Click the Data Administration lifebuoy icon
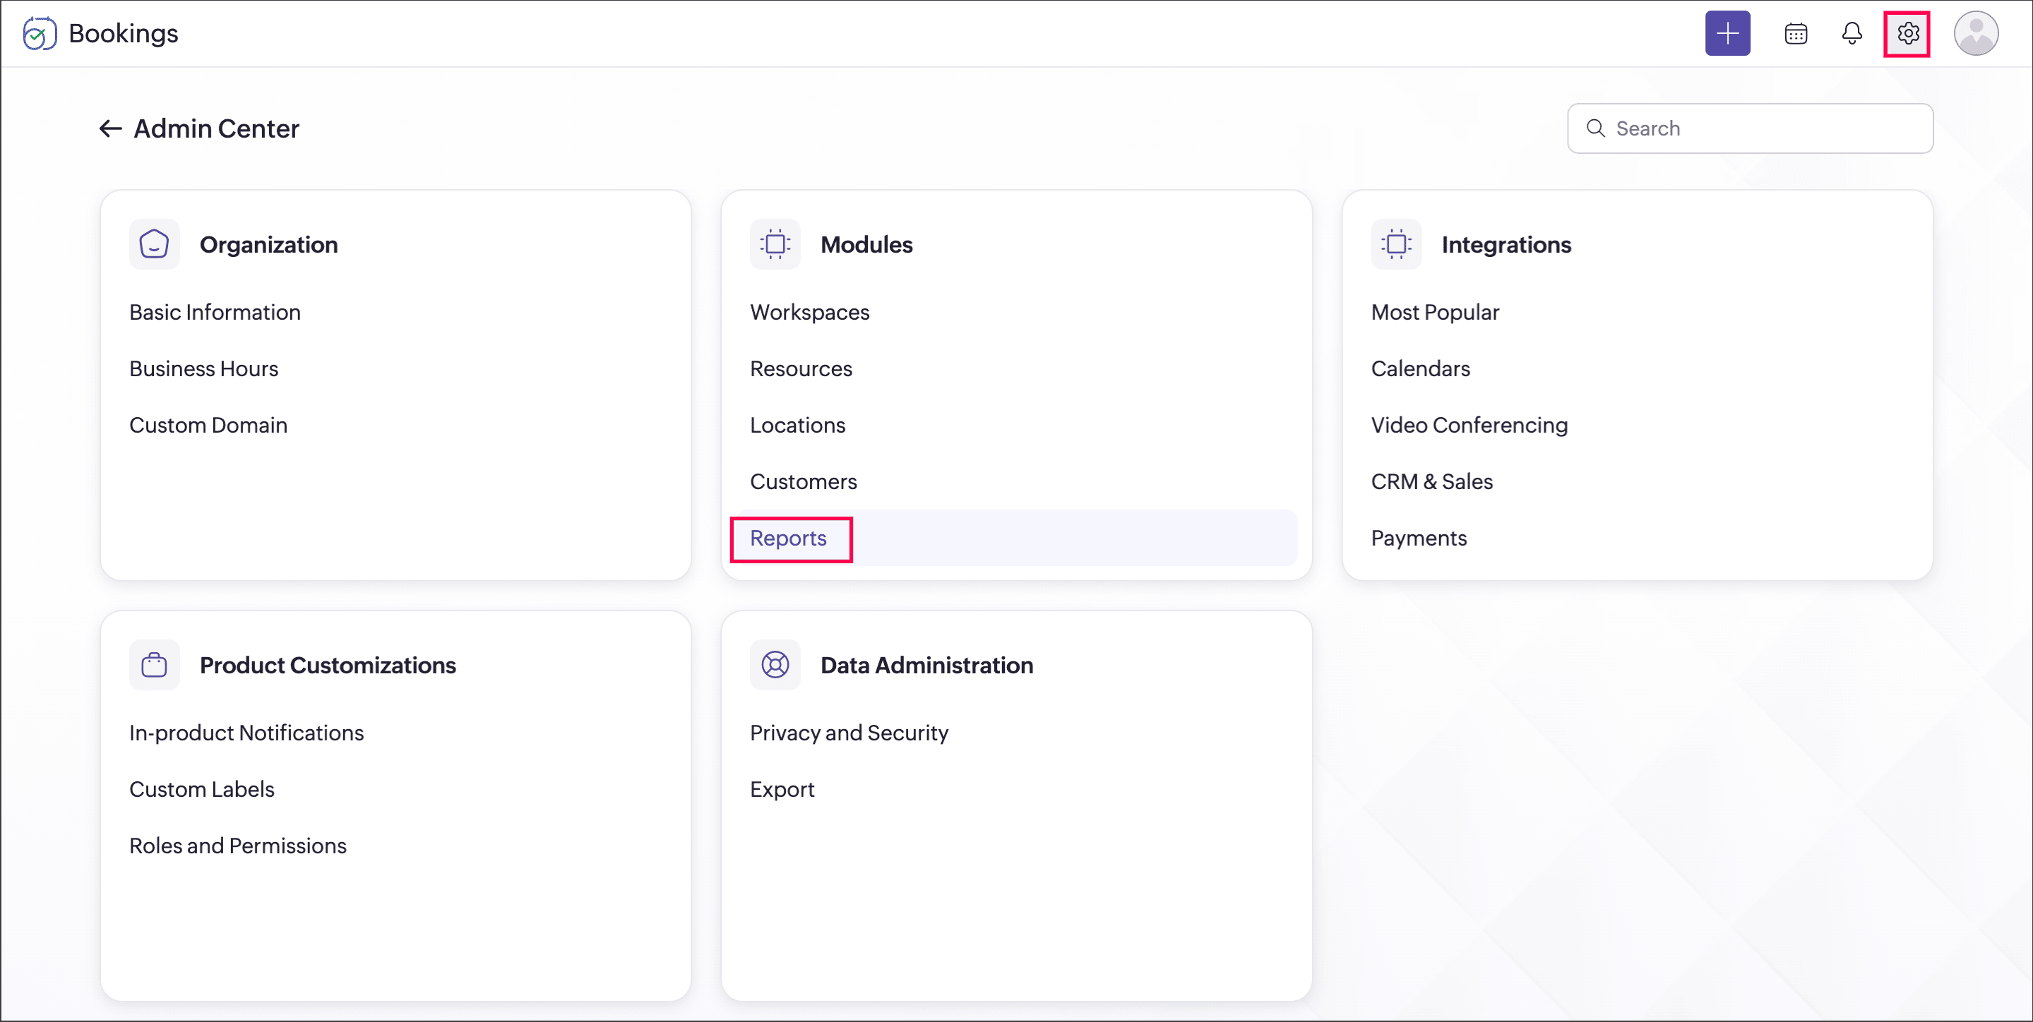 click(x=775, y=665)
